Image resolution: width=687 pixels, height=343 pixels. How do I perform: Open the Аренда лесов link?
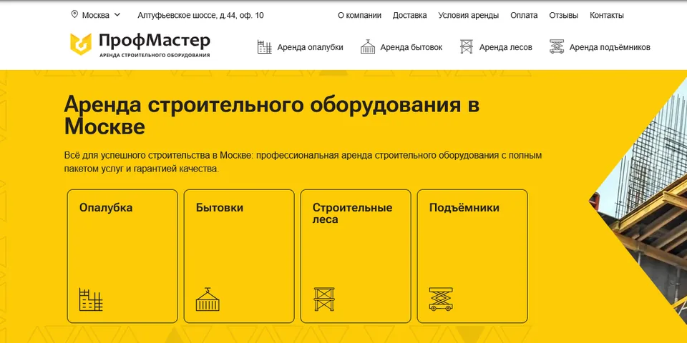[506, 47]
